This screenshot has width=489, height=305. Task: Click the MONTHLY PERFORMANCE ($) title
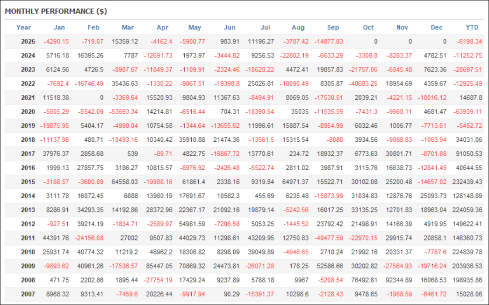[56, 12]
